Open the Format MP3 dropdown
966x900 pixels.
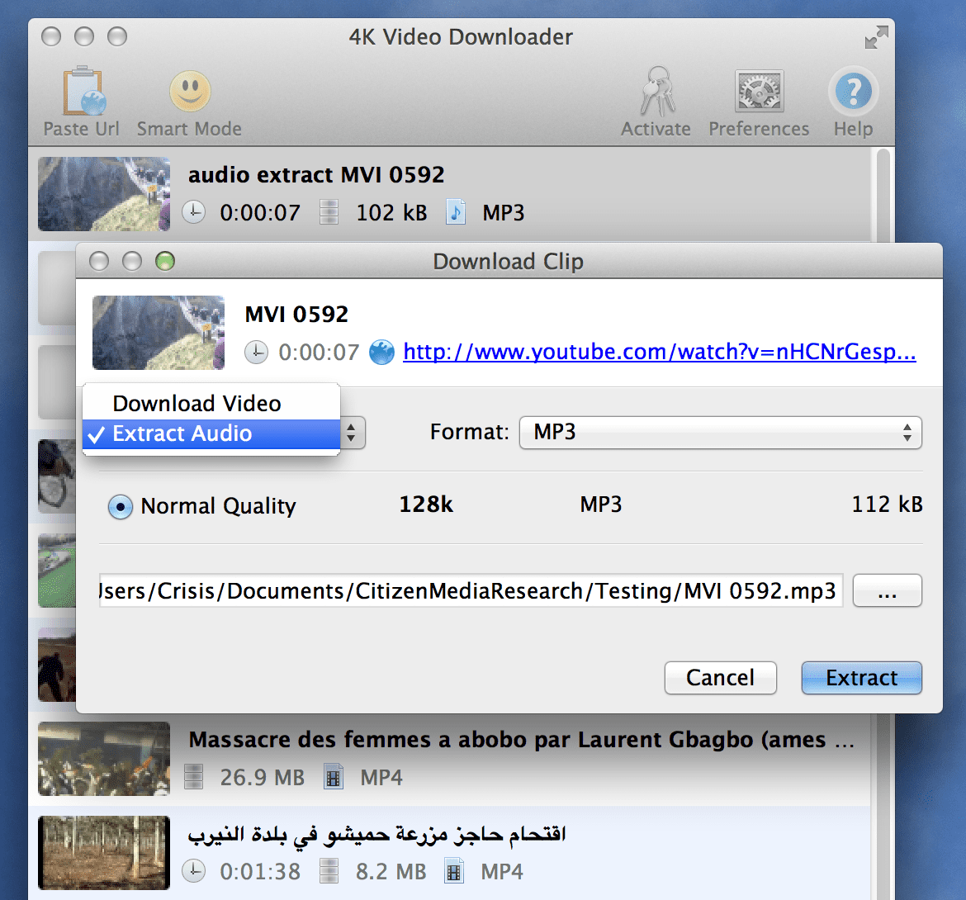coord(720,433)
